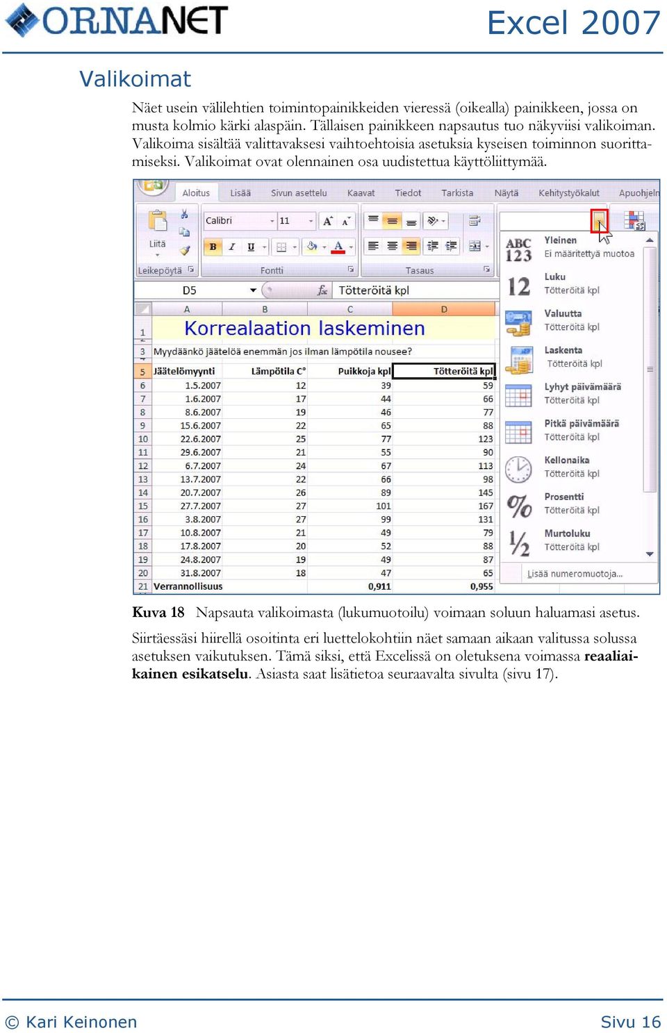Expand the Tasaus dialog launcher
This screenshot has height=1033, width=667.
tap(486, 270)
